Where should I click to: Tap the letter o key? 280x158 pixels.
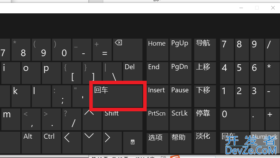31,73
